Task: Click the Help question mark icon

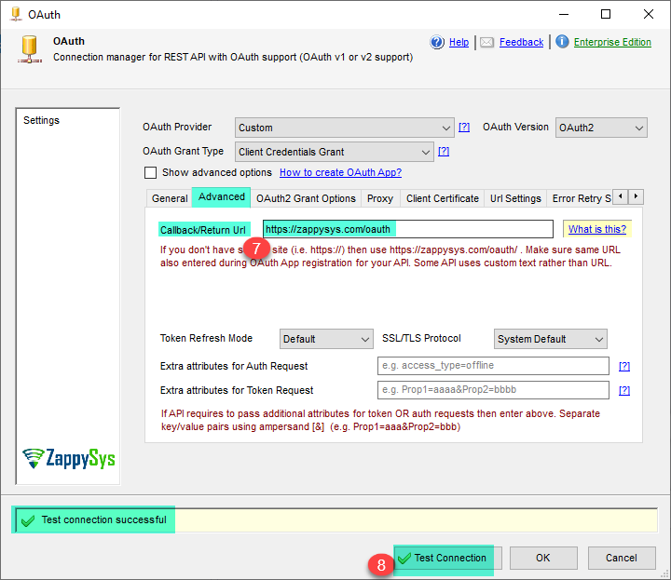Action: coord(437,42)
